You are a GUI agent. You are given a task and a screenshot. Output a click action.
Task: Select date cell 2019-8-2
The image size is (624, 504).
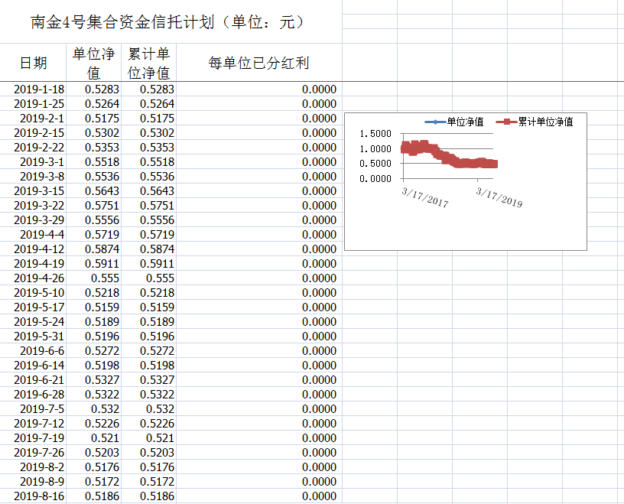pyautogui.click(x=33, y=467)
